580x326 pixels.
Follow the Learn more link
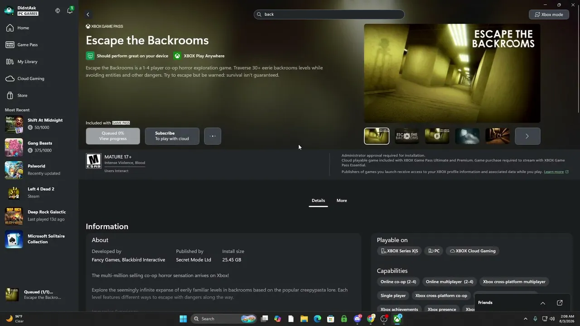554,172
